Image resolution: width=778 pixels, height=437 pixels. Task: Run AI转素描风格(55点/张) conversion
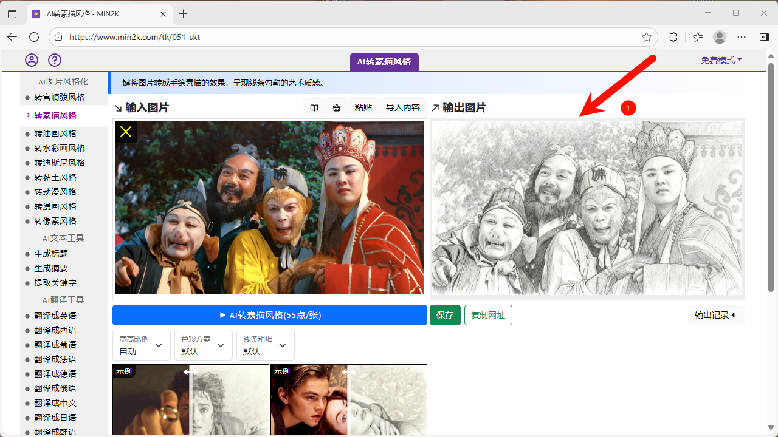click(270, 315)
